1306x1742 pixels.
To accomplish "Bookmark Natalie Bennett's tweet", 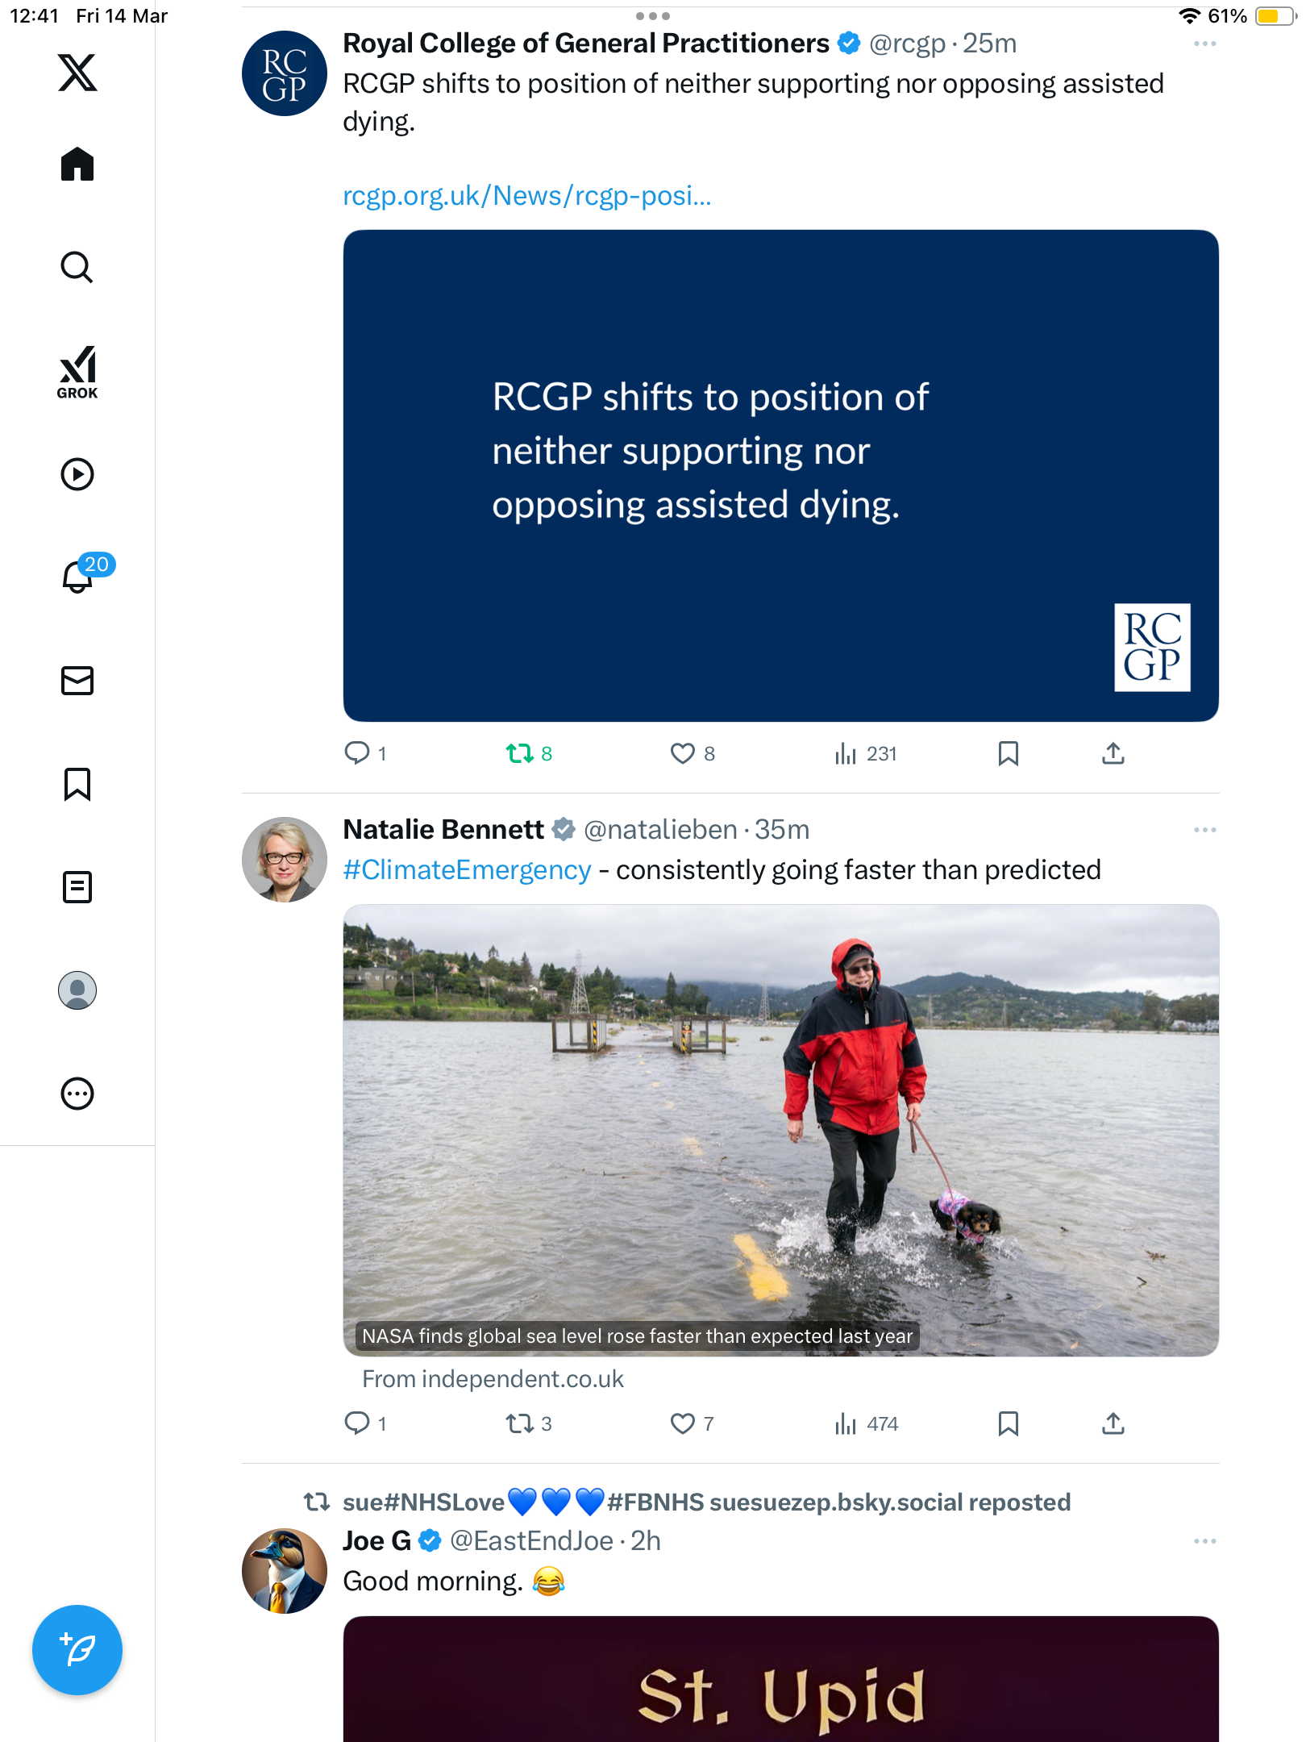I will tap(1008, 1423).
